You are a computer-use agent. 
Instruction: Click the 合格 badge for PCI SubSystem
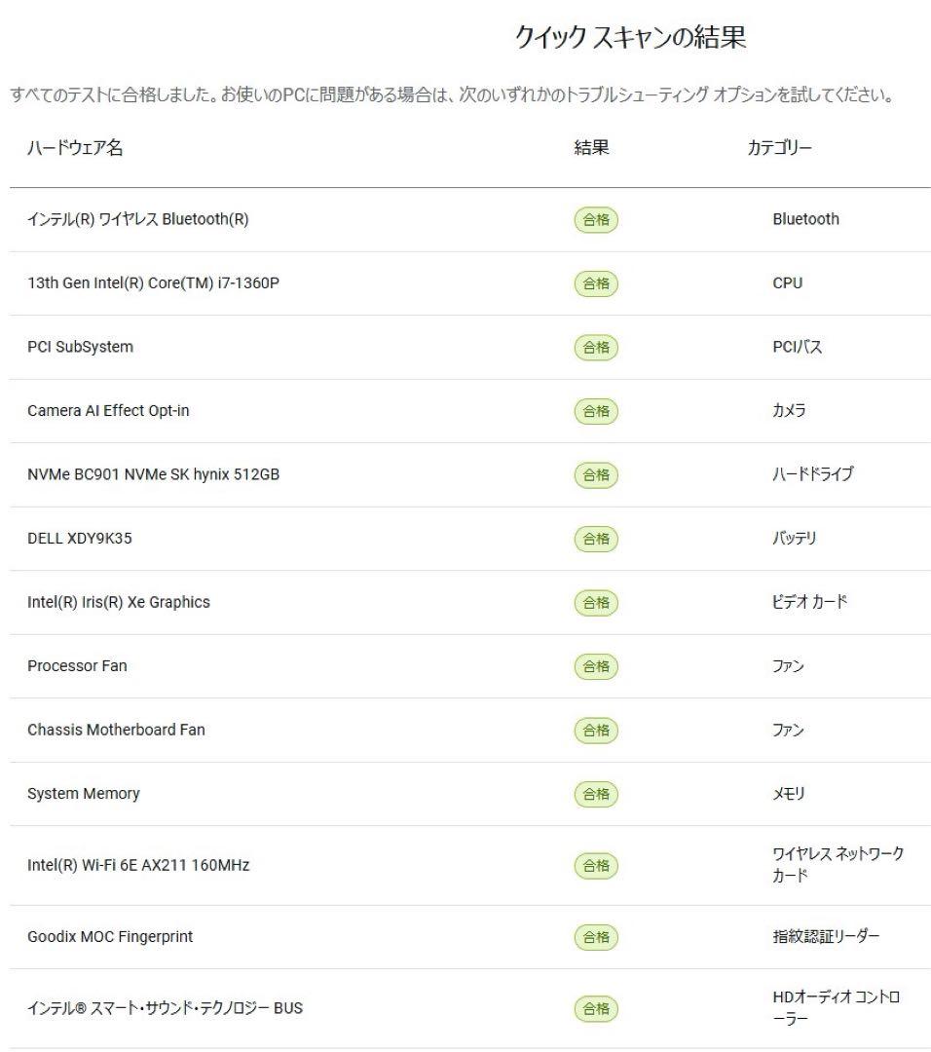point(596,348)
